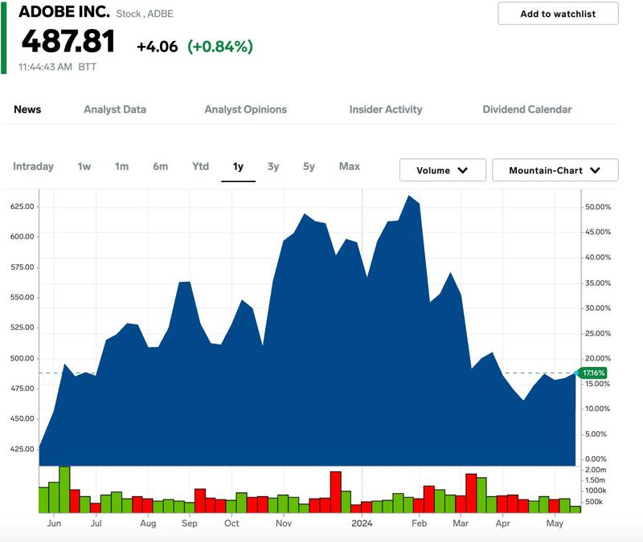Viewport: 643px width, 542px height.
Task: Open the Volume dropdown
Action: pyautogui.click(x=442, y=170)
